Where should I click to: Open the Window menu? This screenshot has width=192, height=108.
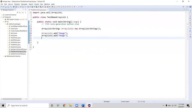tap(47, 4)
